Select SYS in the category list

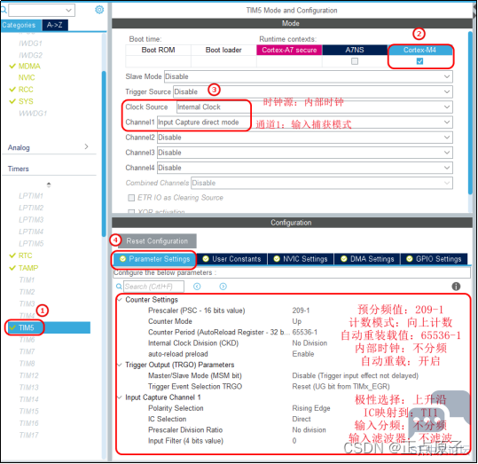pos(26,102)
